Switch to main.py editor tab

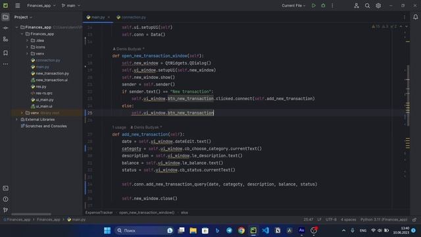click(x=98, y=17)
